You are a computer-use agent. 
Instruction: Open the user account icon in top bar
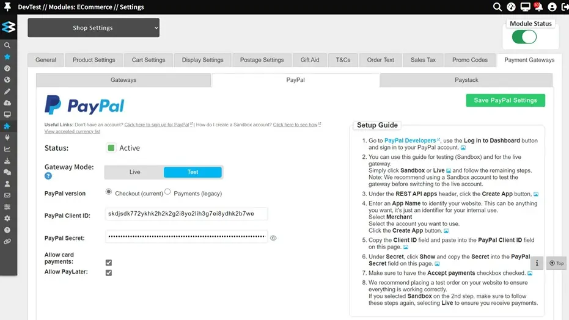tap(552, 7)
